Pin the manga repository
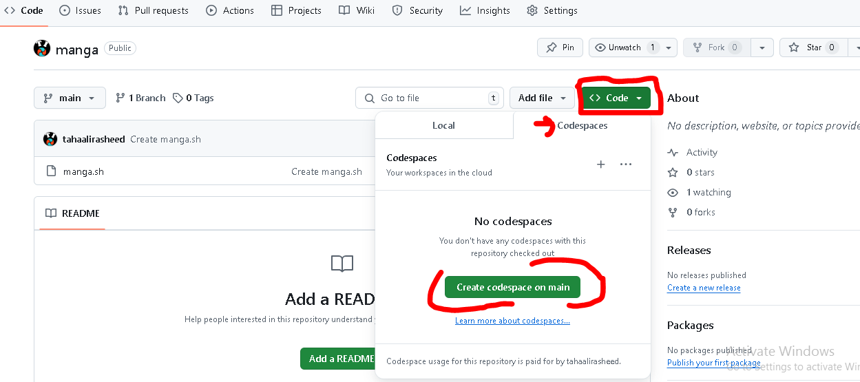The height and width of the screenshot is (382, 860). pyautogui.click(x=560, y=47)
